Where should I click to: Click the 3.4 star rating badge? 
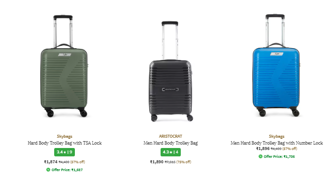pos(65,152)
